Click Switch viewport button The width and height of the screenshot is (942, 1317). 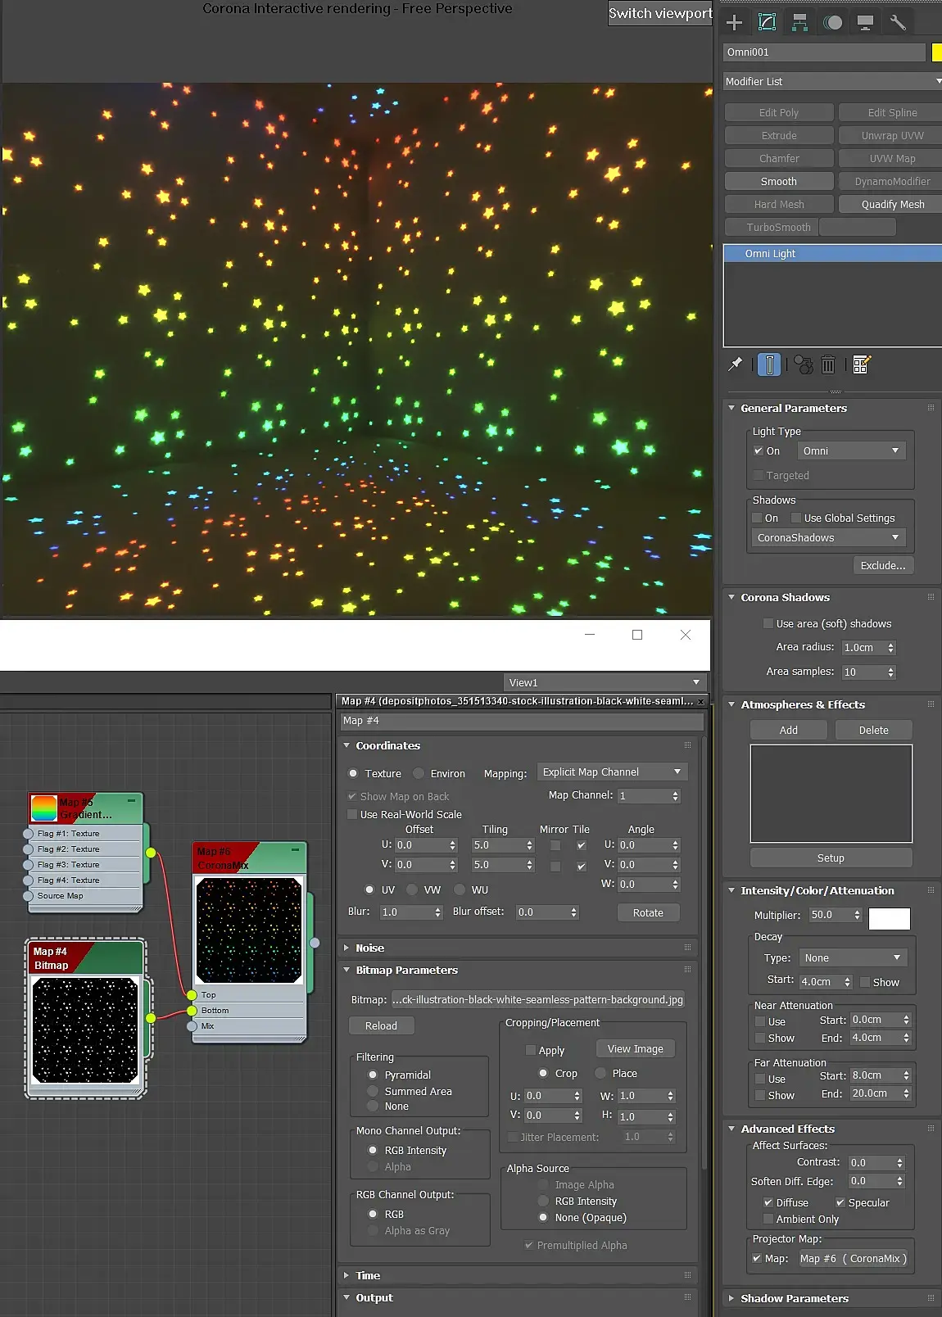(x=660, y=13)
